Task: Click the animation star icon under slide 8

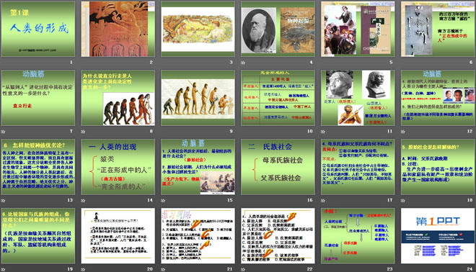Action: point(83,132)
